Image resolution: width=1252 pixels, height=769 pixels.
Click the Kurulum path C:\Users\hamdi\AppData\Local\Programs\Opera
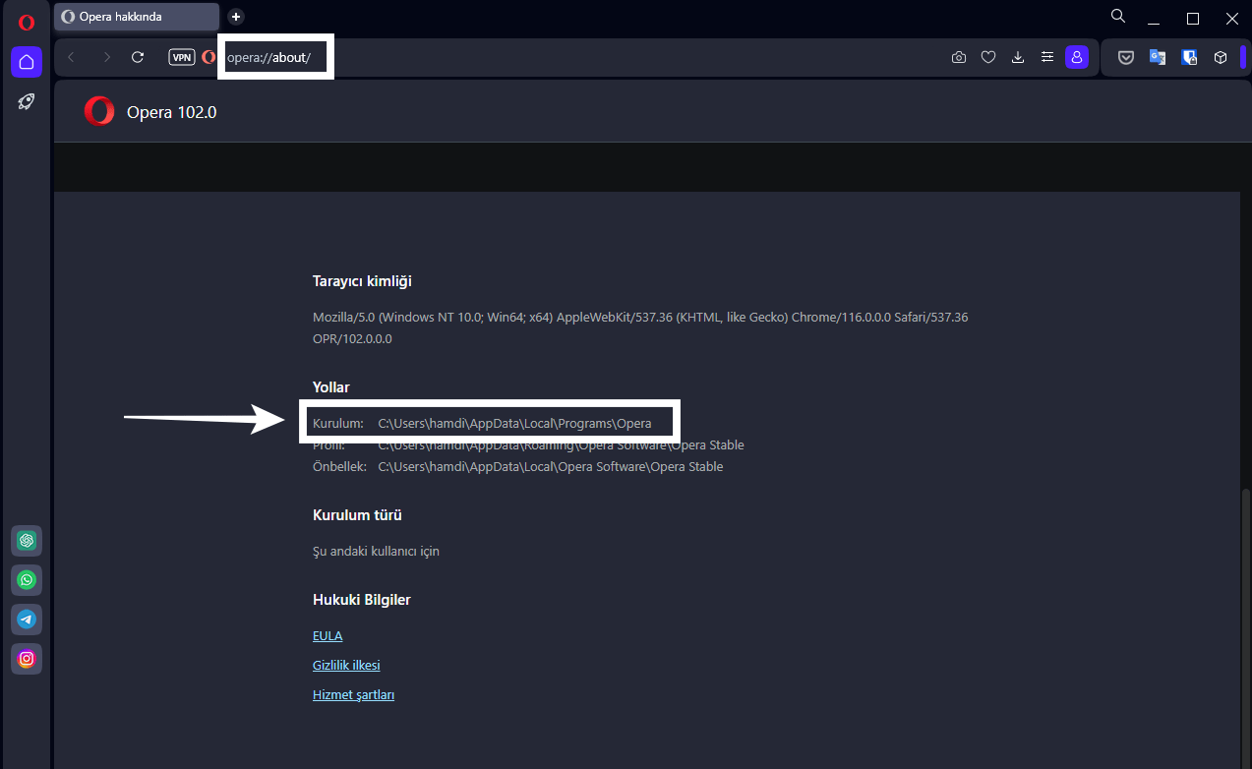coord(514,424)
